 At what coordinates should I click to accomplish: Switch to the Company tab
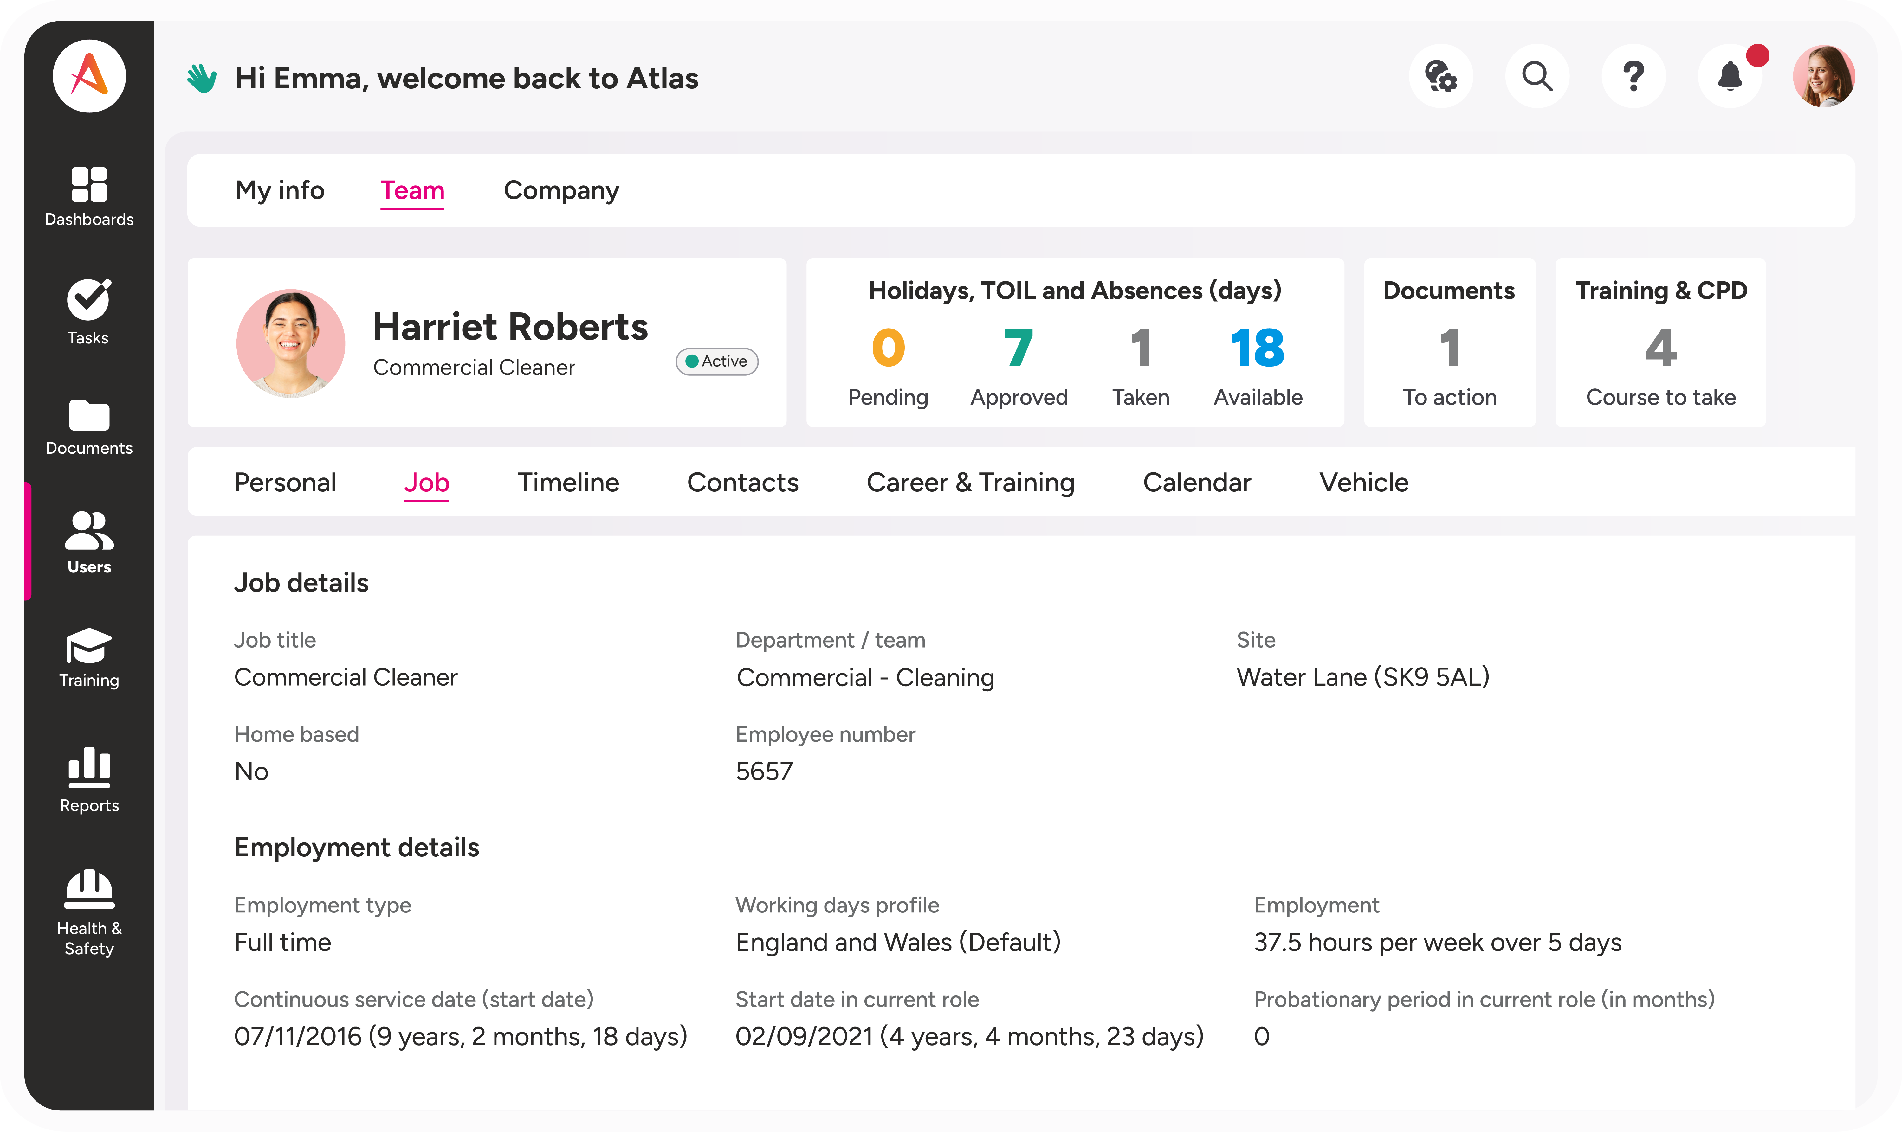[x=561, y=190]
